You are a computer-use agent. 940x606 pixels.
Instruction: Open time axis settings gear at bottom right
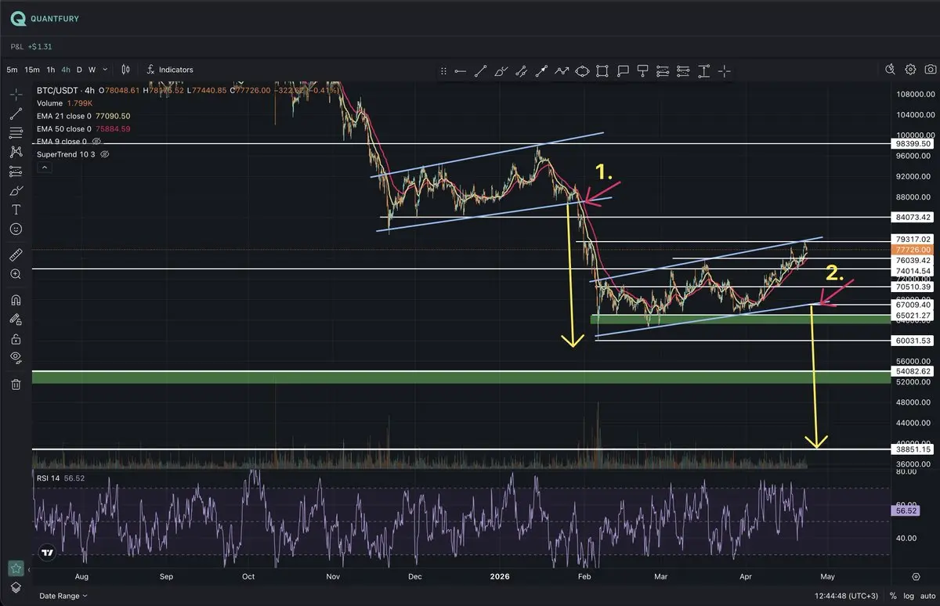click(916, 576)
